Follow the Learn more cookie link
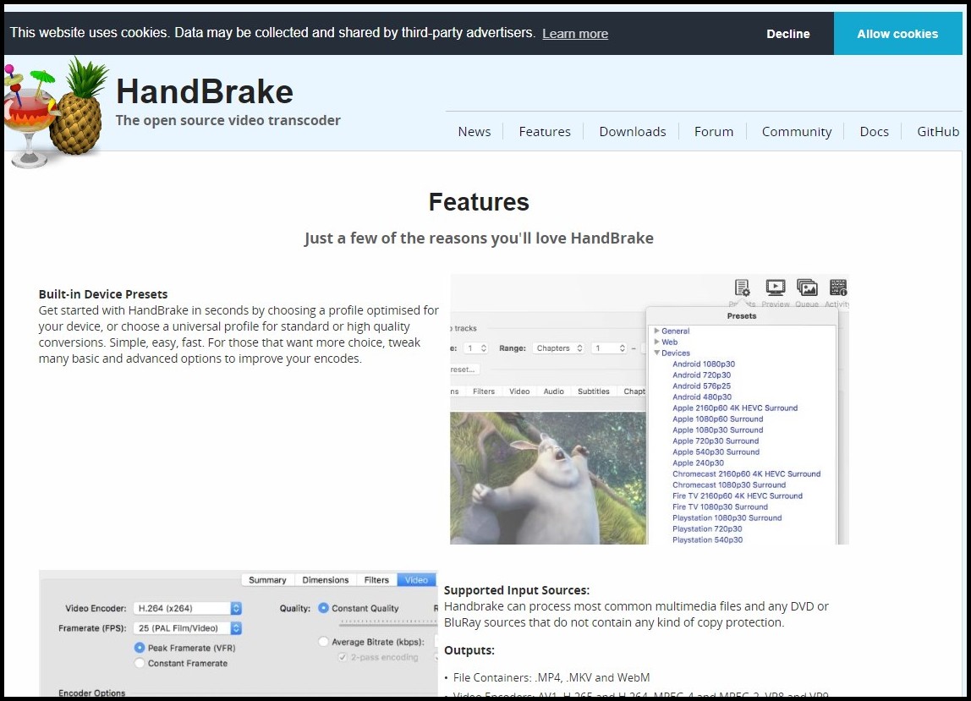 click(x=575, y=34)
